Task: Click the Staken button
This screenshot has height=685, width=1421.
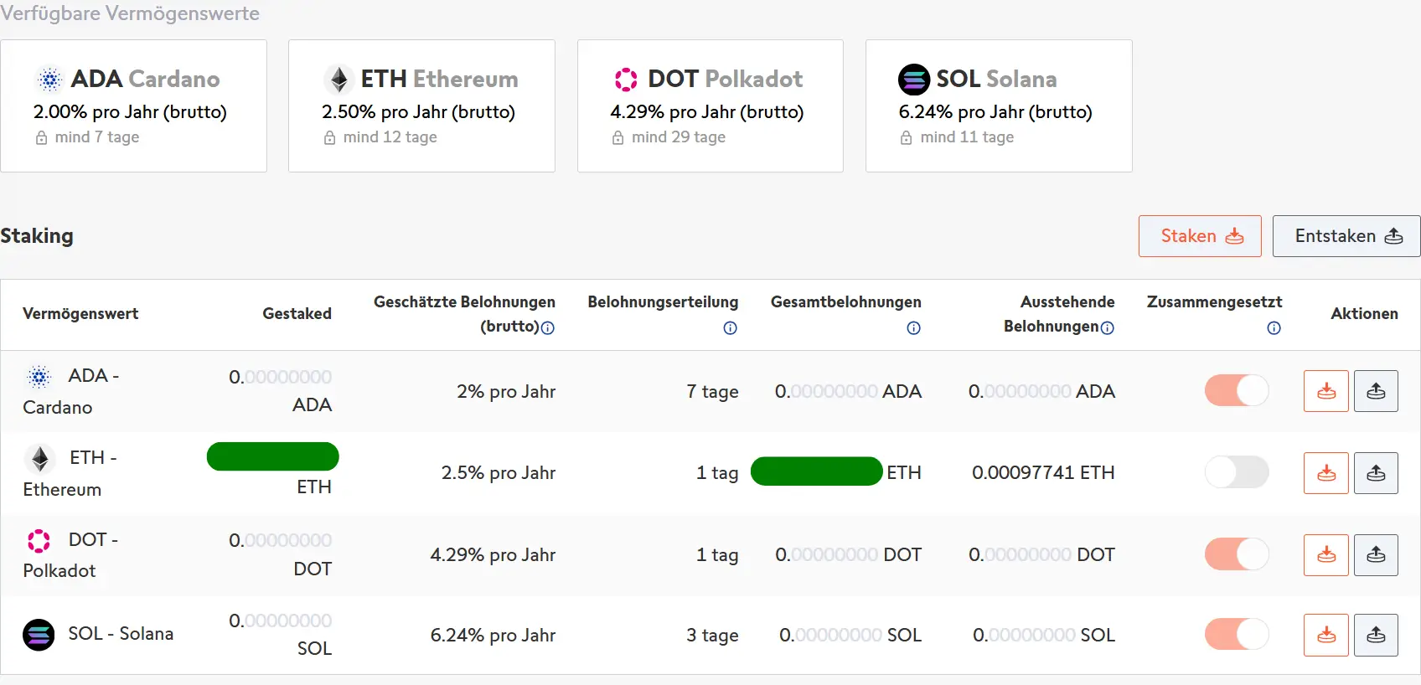Action: [1200, 236]
